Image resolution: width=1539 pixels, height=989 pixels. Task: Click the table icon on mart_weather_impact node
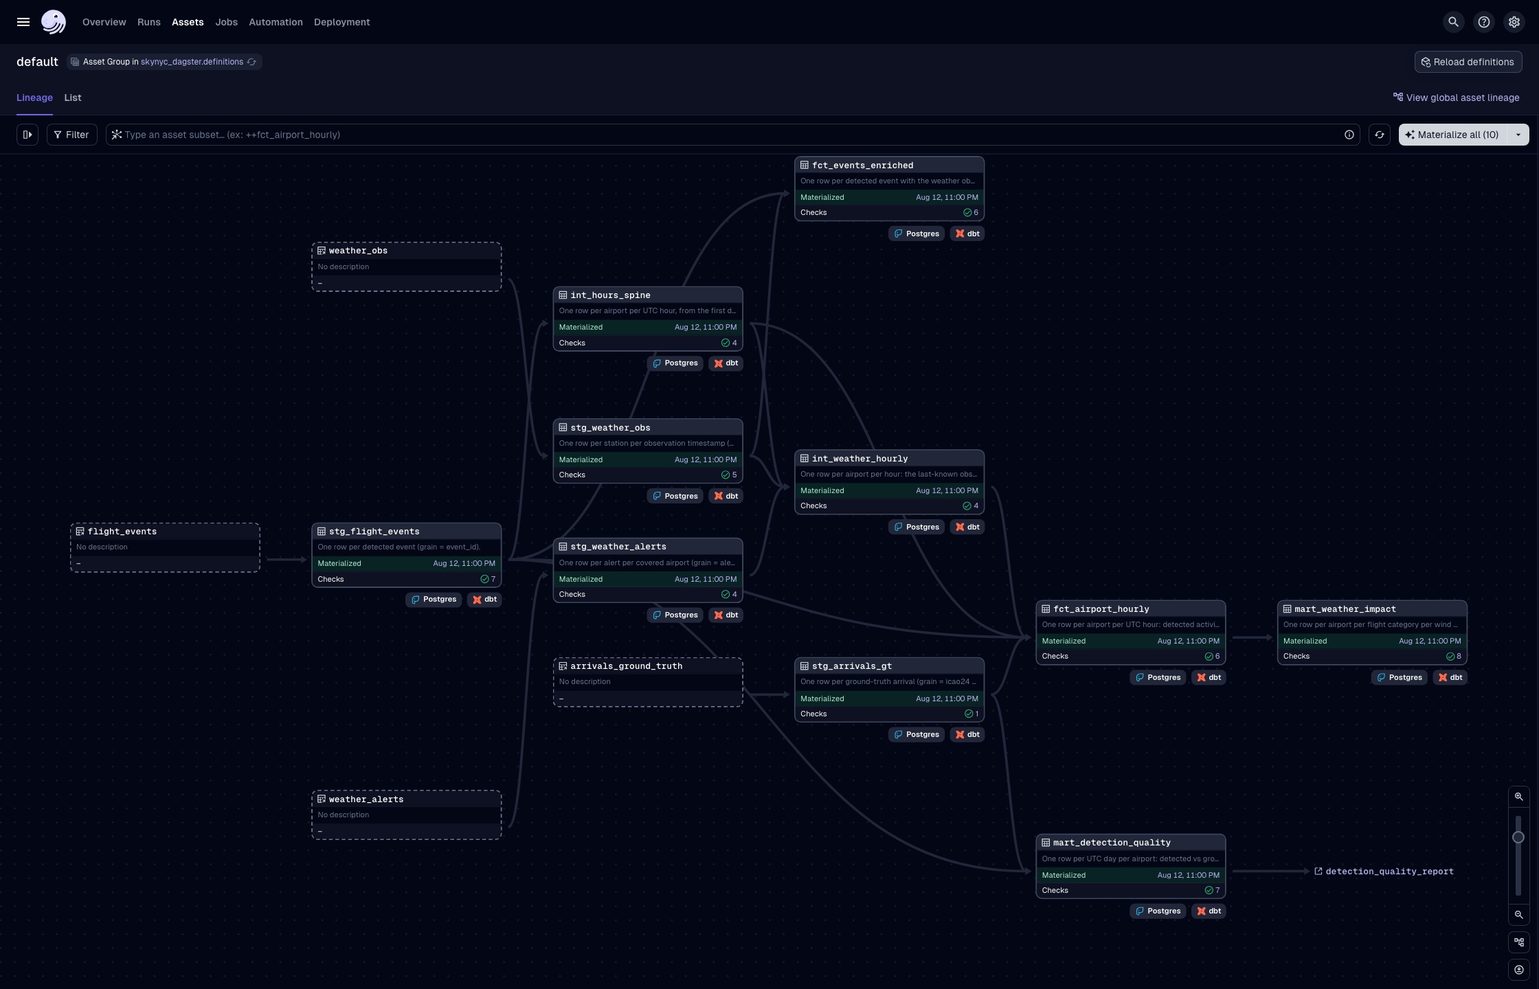(1288, 609)
